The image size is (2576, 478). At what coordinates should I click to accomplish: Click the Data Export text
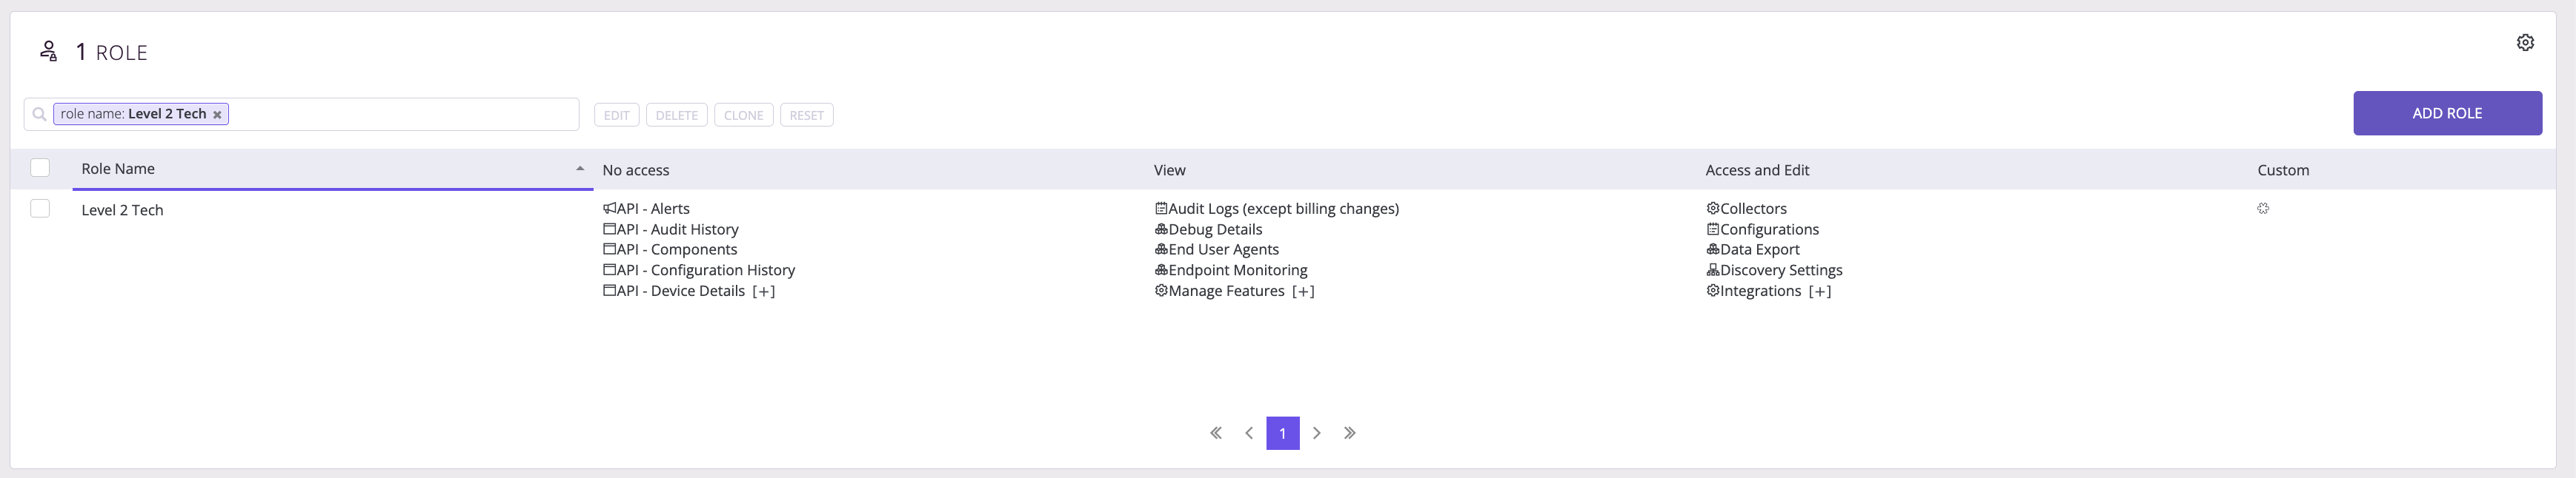click(1760, 249)
